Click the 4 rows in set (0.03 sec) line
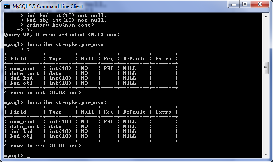 [x=42, y=93]
